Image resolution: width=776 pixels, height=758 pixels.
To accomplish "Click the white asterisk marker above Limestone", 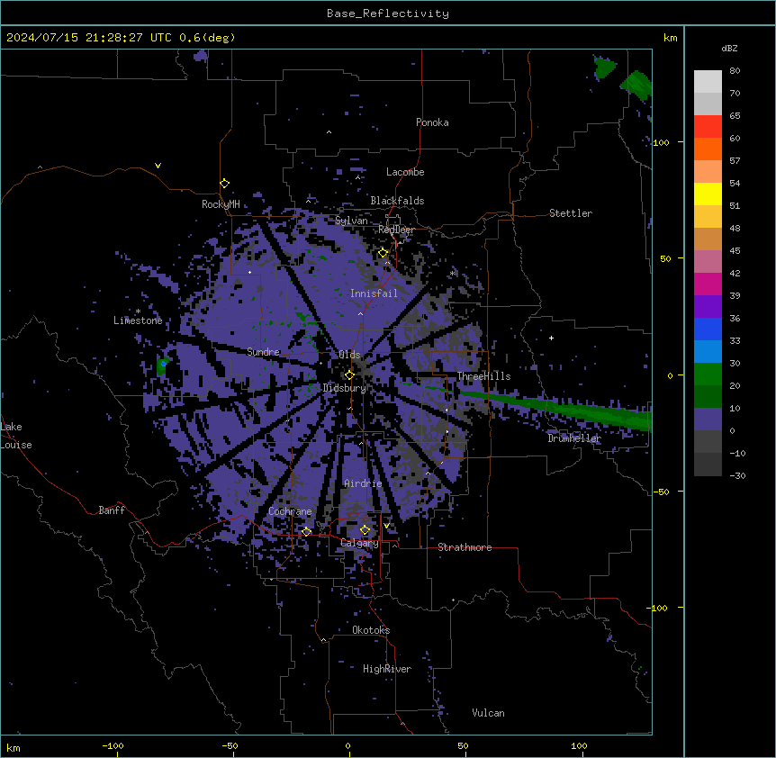I will (138, 311).
